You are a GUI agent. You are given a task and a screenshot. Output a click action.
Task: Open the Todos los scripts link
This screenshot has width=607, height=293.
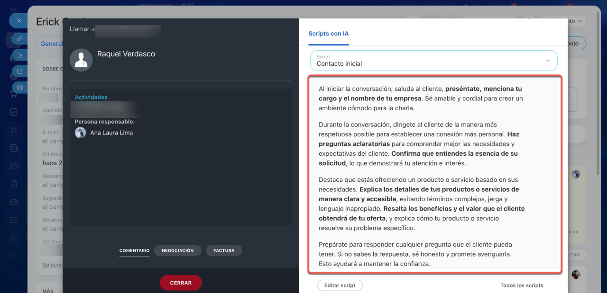[x=522, y=285]
